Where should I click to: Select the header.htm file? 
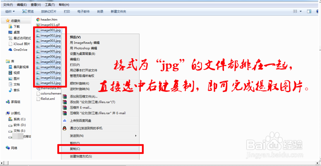[47, 20]
